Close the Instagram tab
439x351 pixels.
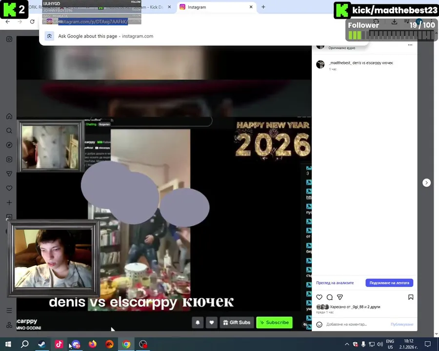(x=251, y=7)
